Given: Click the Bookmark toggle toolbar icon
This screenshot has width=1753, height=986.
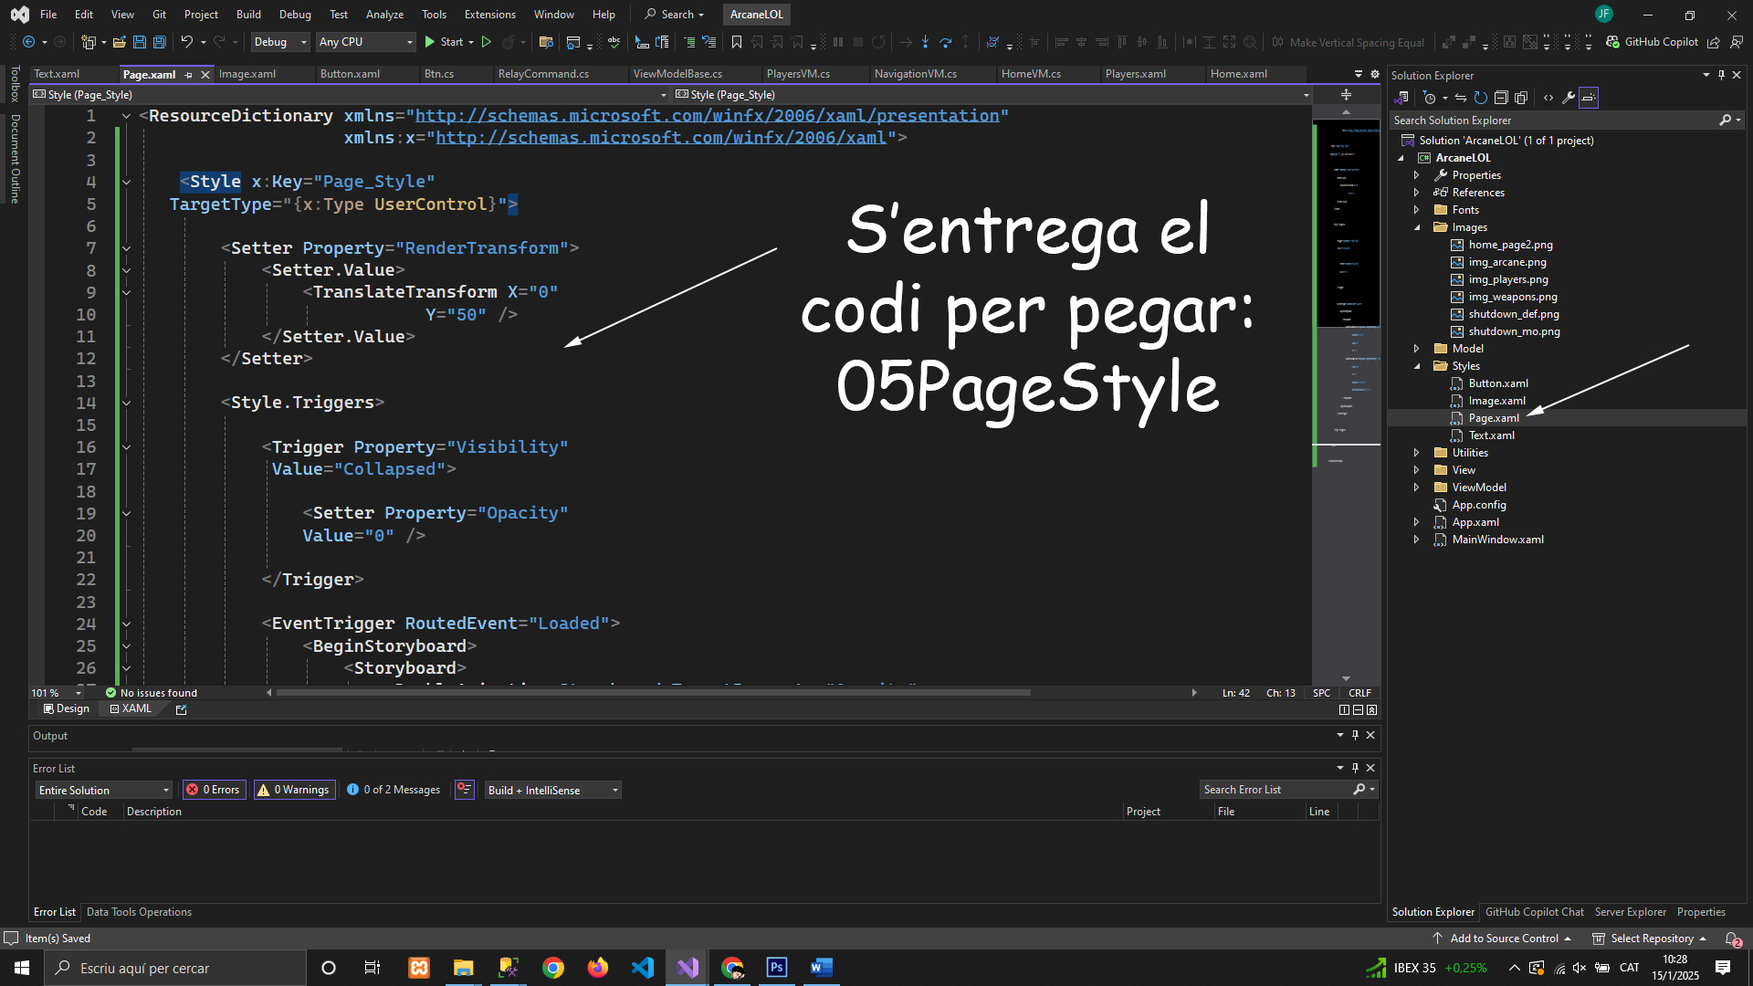Looking at the screenshot, I should [x=737, y=42].
